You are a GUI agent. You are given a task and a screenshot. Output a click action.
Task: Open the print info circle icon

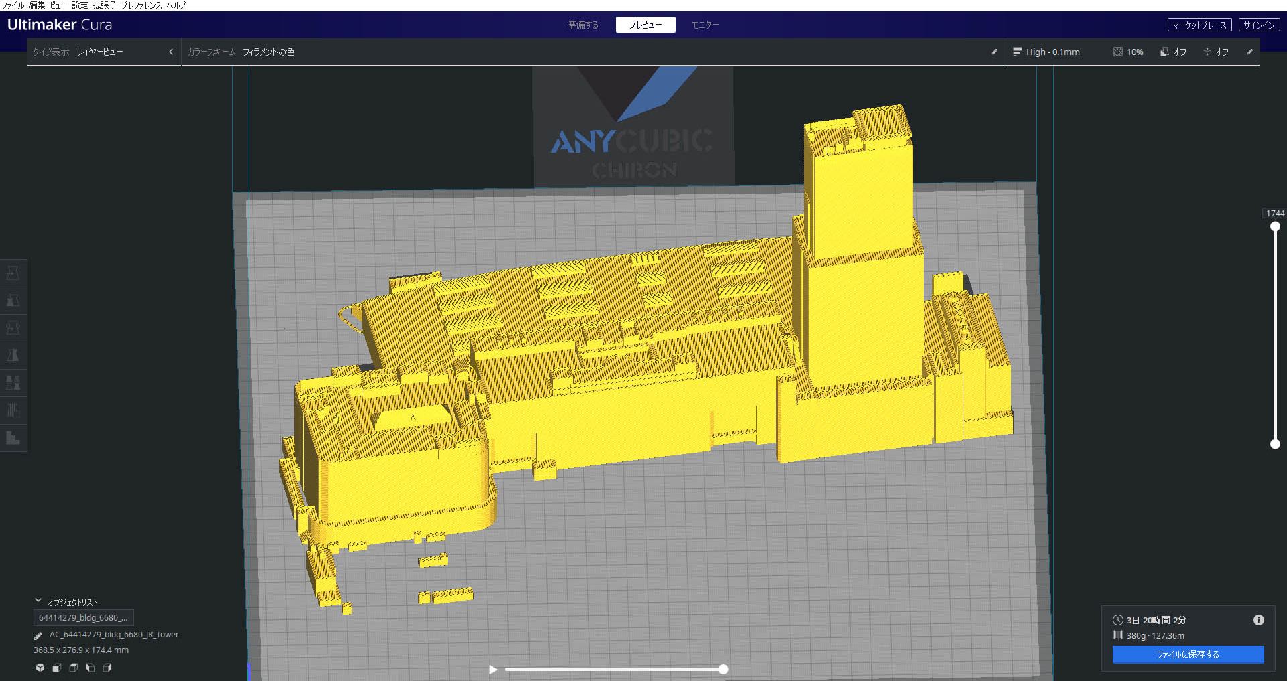(x=1258, y=620)
